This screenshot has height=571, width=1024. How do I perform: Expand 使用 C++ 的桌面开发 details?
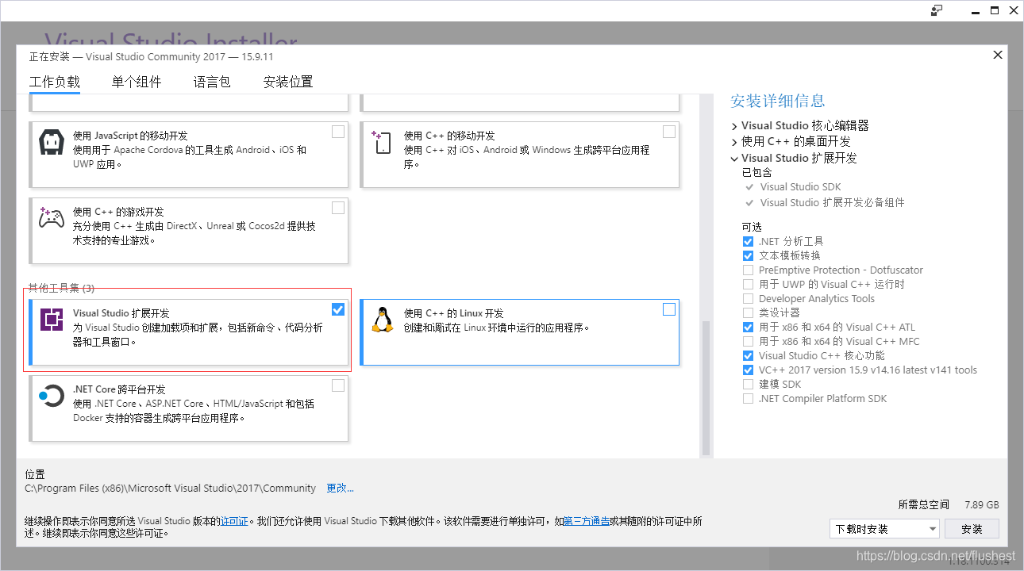coord(734,141)
